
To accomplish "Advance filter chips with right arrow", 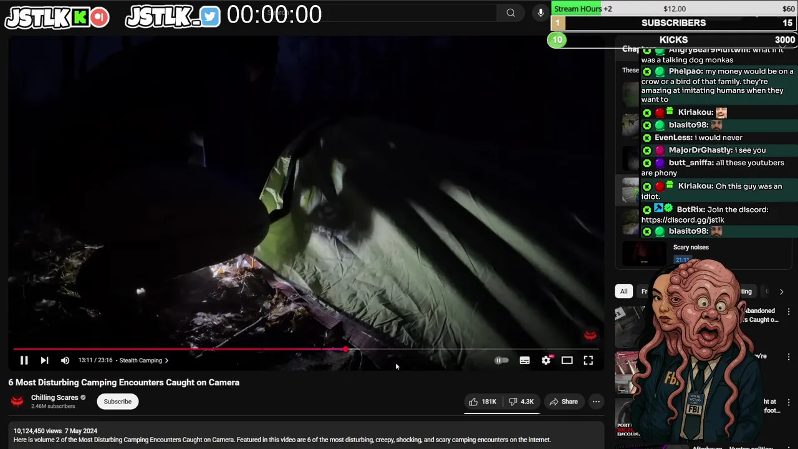I will [781, 291].
